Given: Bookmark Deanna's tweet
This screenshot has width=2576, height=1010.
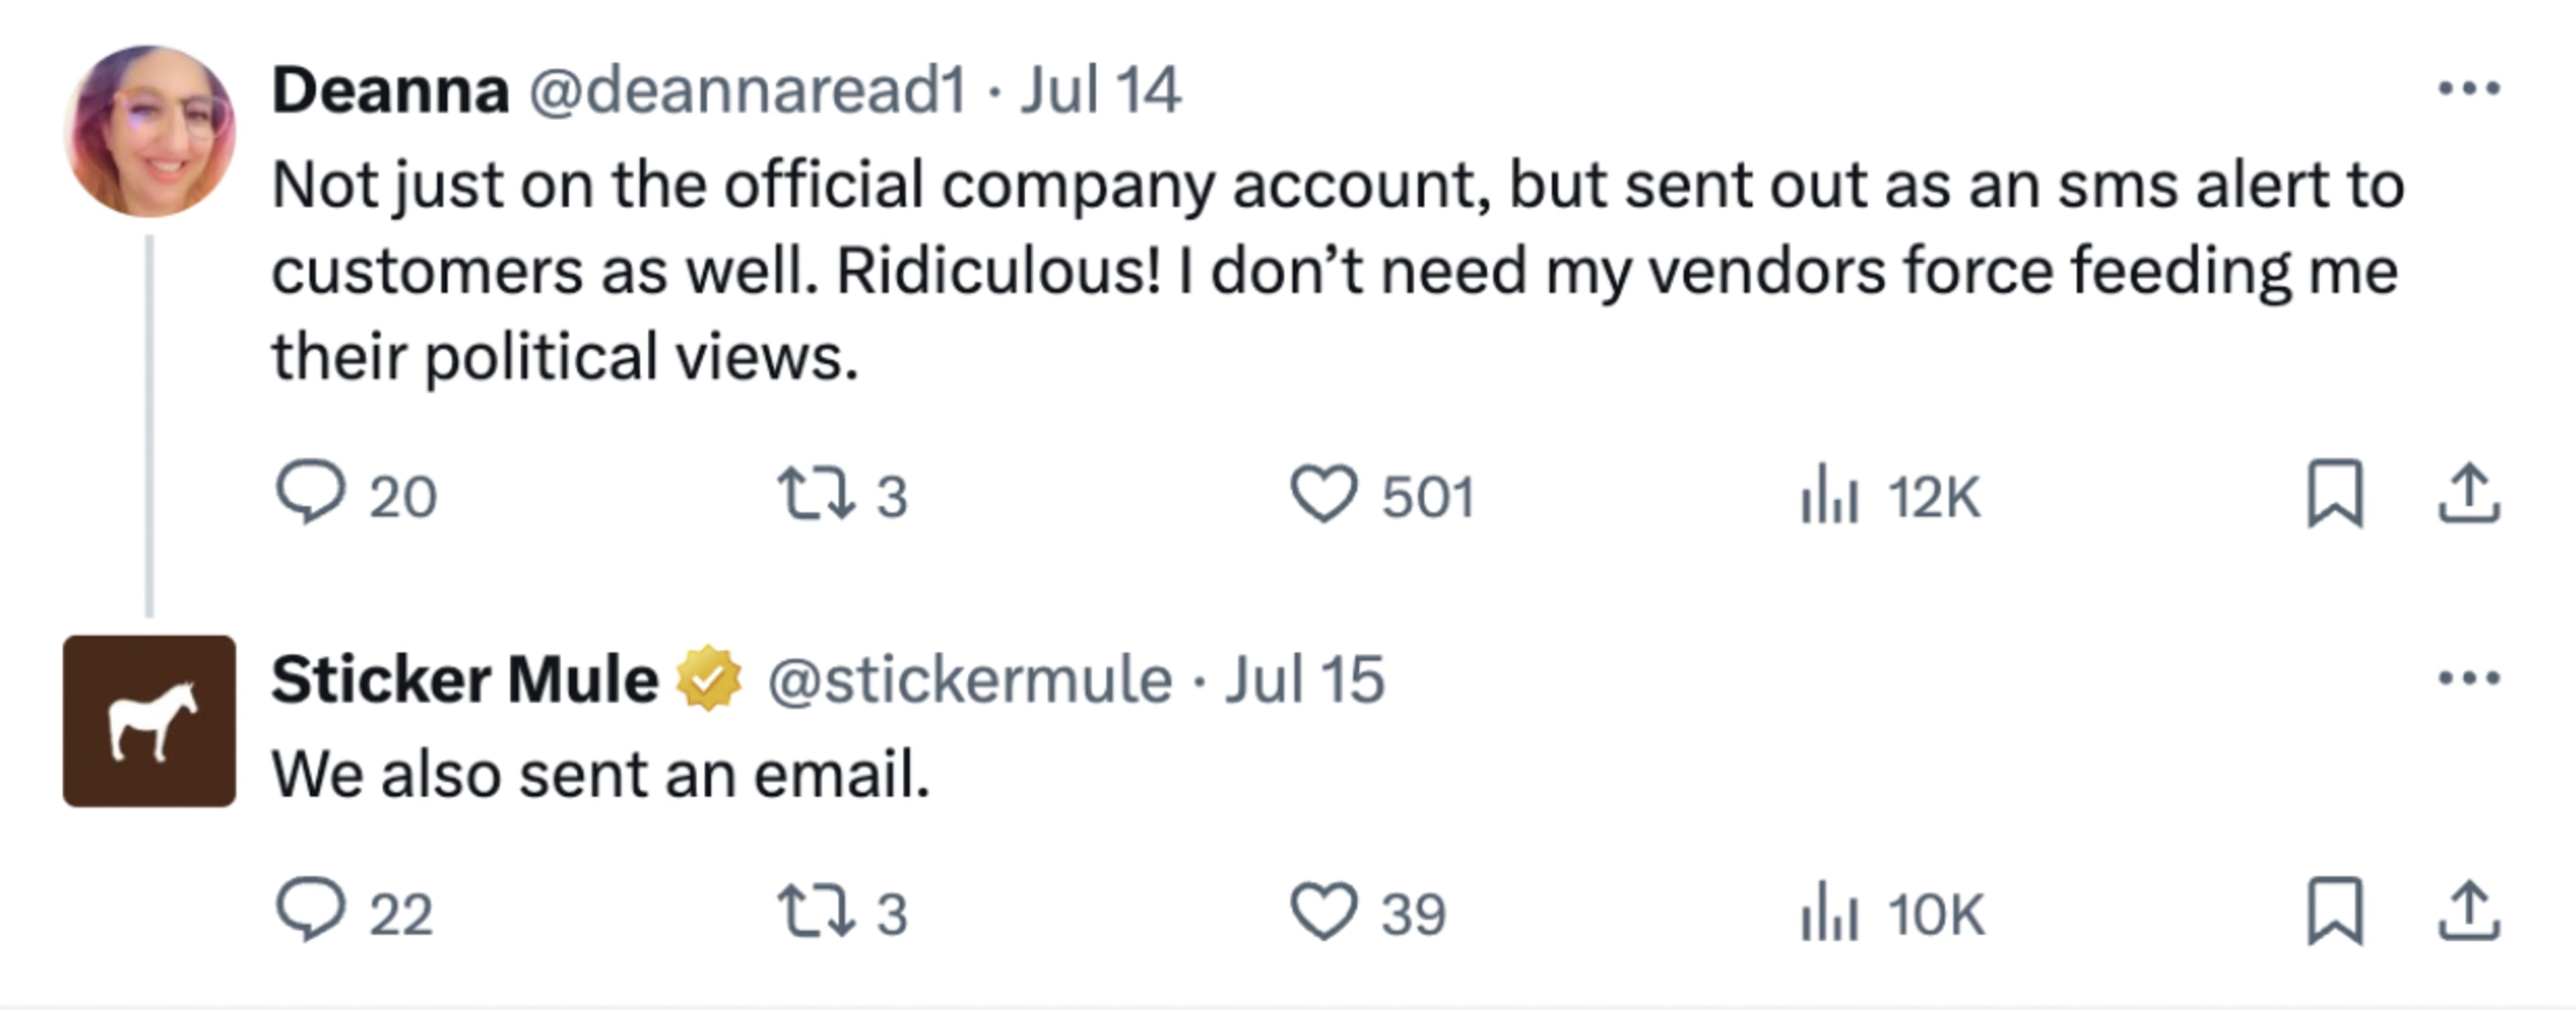Looking at the screenshot, I should pos(2335,494).
